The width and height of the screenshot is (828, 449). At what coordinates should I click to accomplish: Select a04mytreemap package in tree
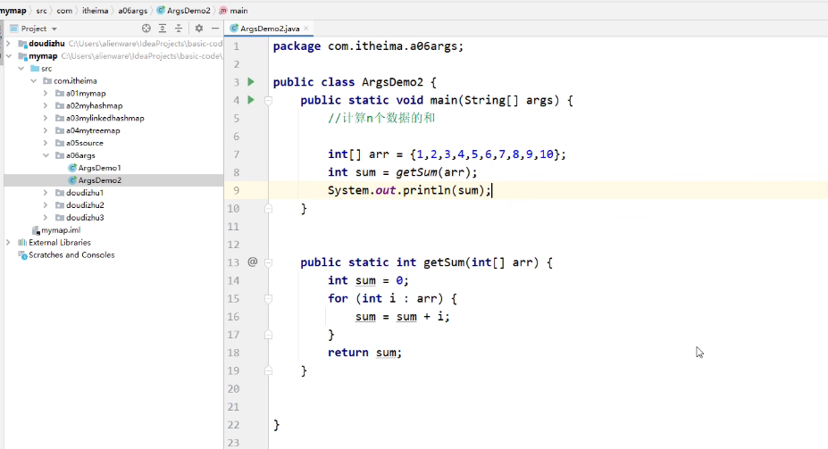[93, 130]
